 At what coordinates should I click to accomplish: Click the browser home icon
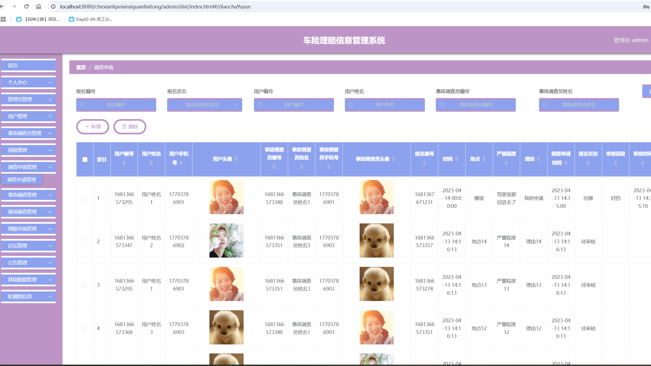39,6
